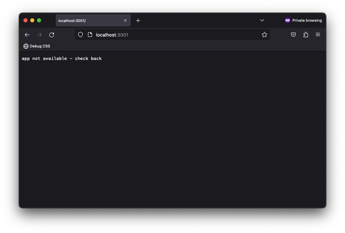Reload the localhost:3001 page

pos(52,35)
